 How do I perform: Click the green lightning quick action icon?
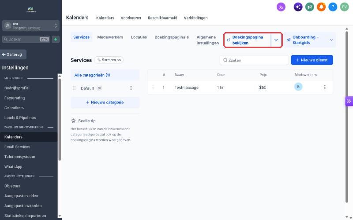(x=56, y=39)
